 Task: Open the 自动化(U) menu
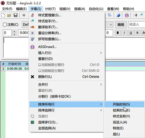[x=96, y=9]
